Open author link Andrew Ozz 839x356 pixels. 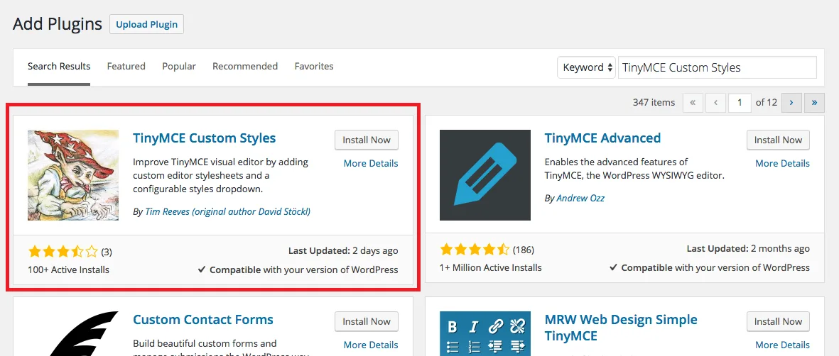(580, 199)
